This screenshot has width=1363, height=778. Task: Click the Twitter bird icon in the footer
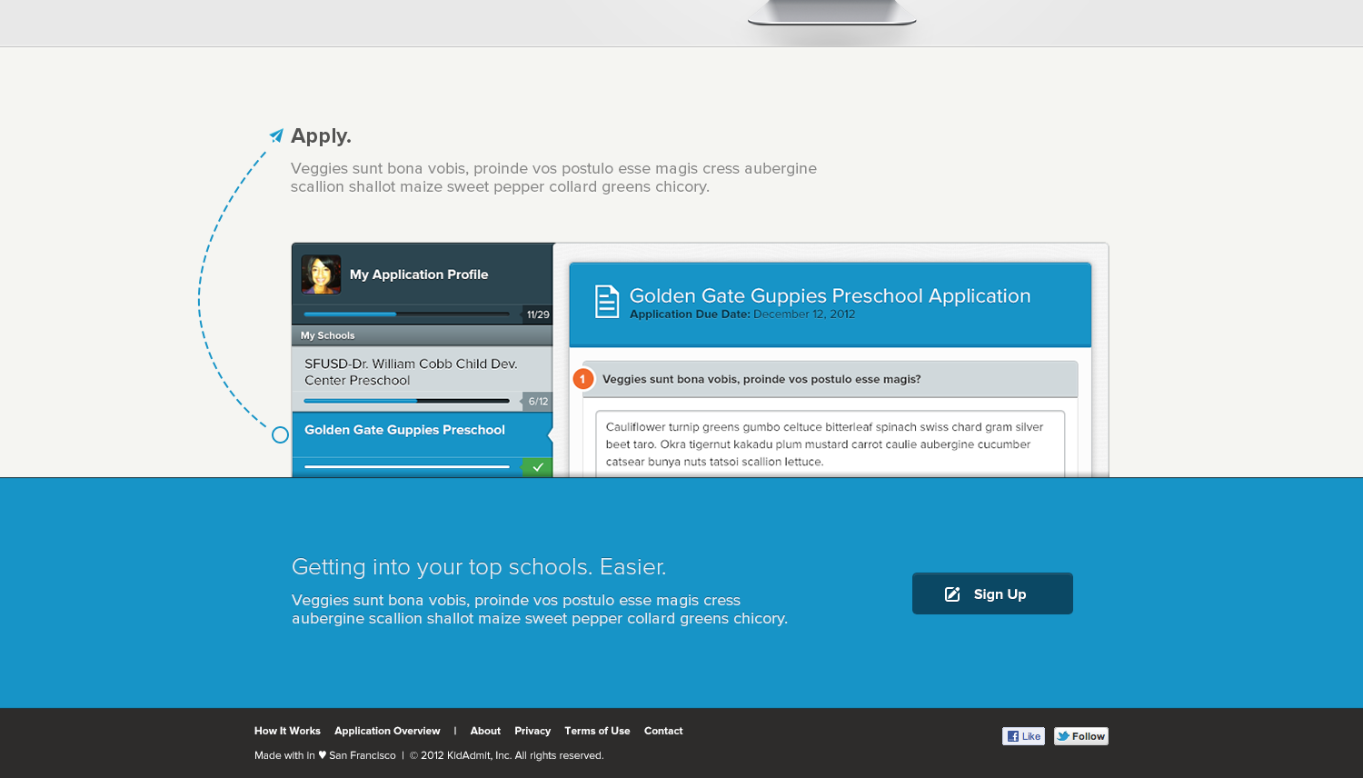(x=1063, y=736)
